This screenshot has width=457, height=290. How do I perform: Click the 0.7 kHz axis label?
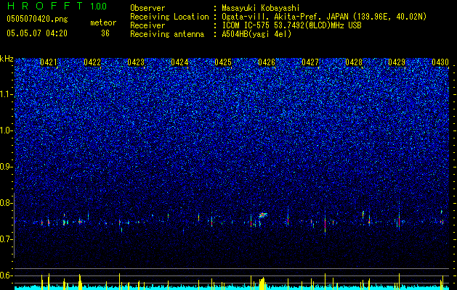point(7,239)
